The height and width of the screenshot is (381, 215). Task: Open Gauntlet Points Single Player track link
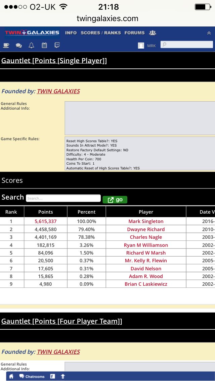coord(54,60)
